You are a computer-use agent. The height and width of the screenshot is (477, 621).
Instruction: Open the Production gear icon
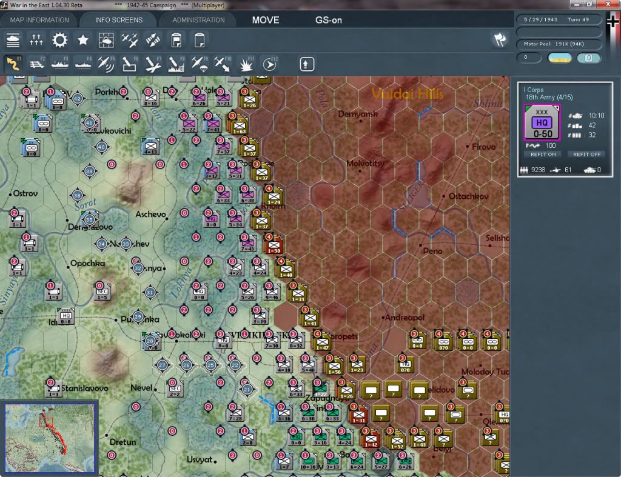pos(60,40)
